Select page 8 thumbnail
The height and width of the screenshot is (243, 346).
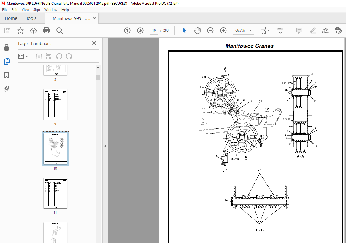55,70
